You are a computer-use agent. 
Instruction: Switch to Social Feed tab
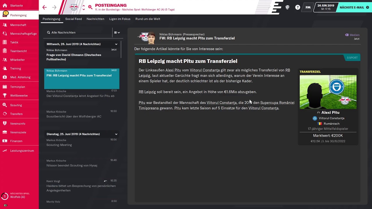coord(74,19)
